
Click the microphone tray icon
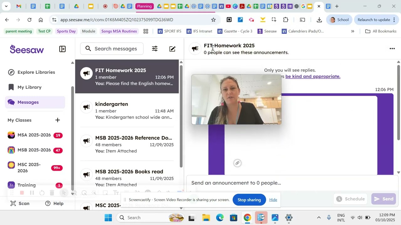(x=329, y=217)
